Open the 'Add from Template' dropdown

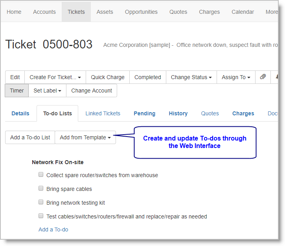pos(85,137)
